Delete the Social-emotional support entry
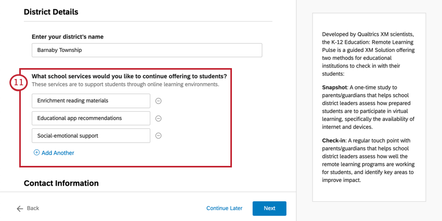Viewport: 442px width, 221px height. point(159,136)
